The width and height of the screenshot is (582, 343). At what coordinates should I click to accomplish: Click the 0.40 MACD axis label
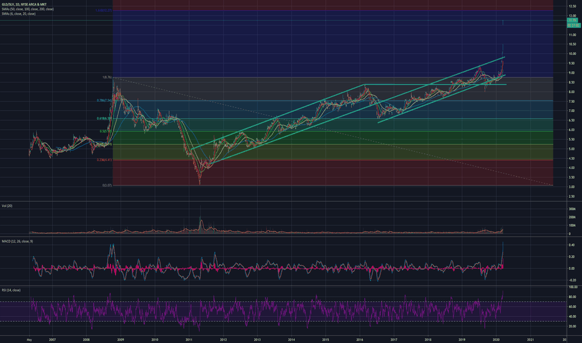(572, 245)
